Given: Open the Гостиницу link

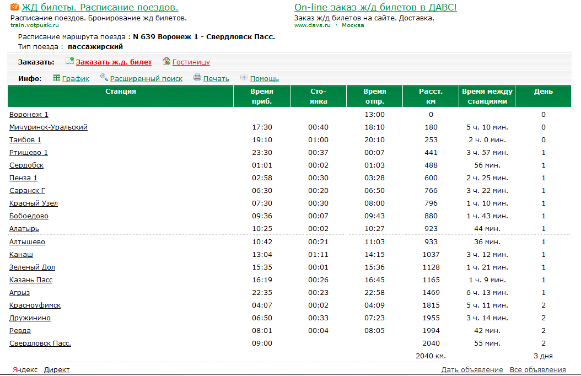Looking at the screenshot, I should pyautogui.click(x=191, y=62).
